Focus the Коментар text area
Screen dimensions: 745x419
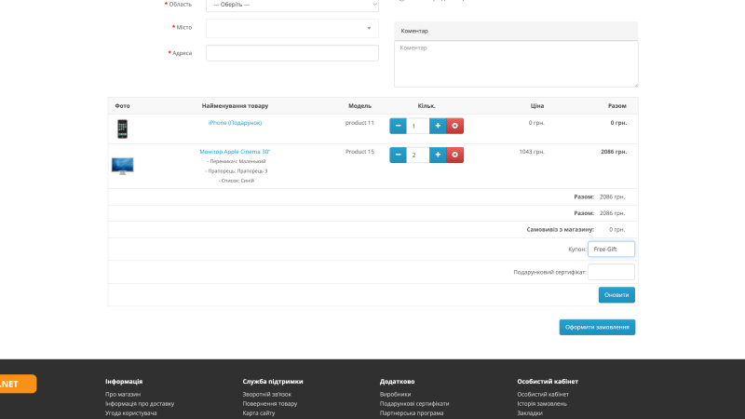coord(516,63)
